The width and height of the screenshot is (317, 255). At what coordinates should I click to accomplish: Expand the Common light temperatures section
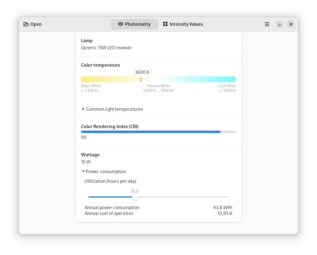coord(83,109)
